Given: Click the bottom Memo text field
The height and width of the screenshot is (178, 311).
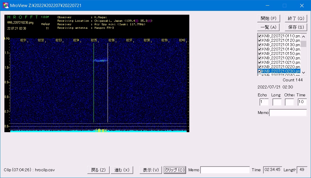Looking at the screenshot, I should pyautogui.click(x=225, y=170).
